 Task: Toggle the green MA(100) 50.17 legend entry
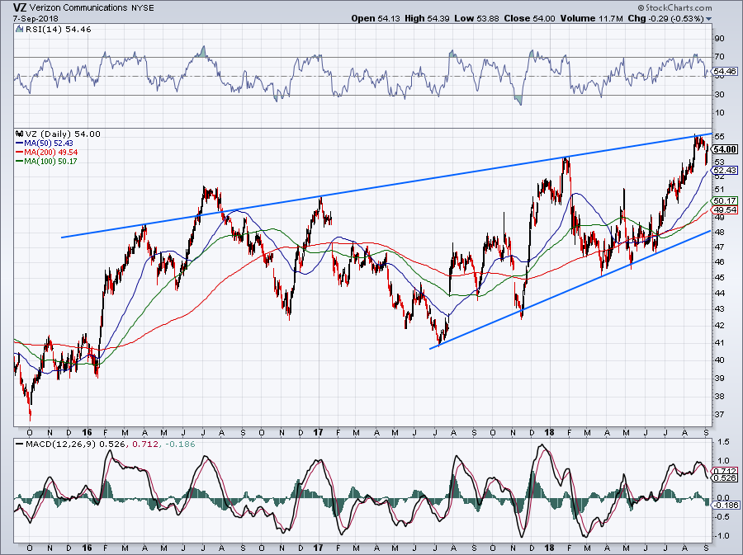(x=51, y=160)
